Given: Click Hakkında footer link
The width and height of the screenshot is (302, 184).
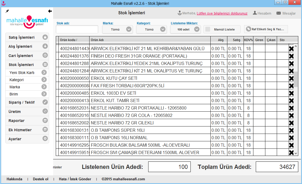Looking at the screenshot, I should coord(14,179).
